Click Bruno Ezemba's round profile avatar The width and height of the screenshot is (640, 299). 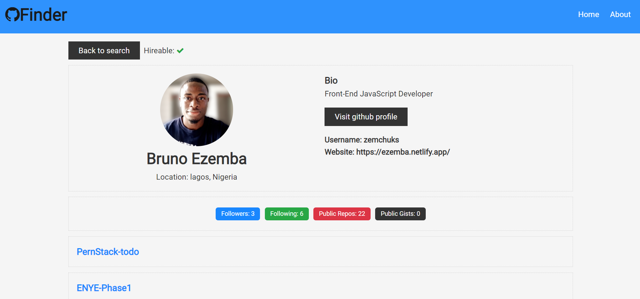(196, 110)
